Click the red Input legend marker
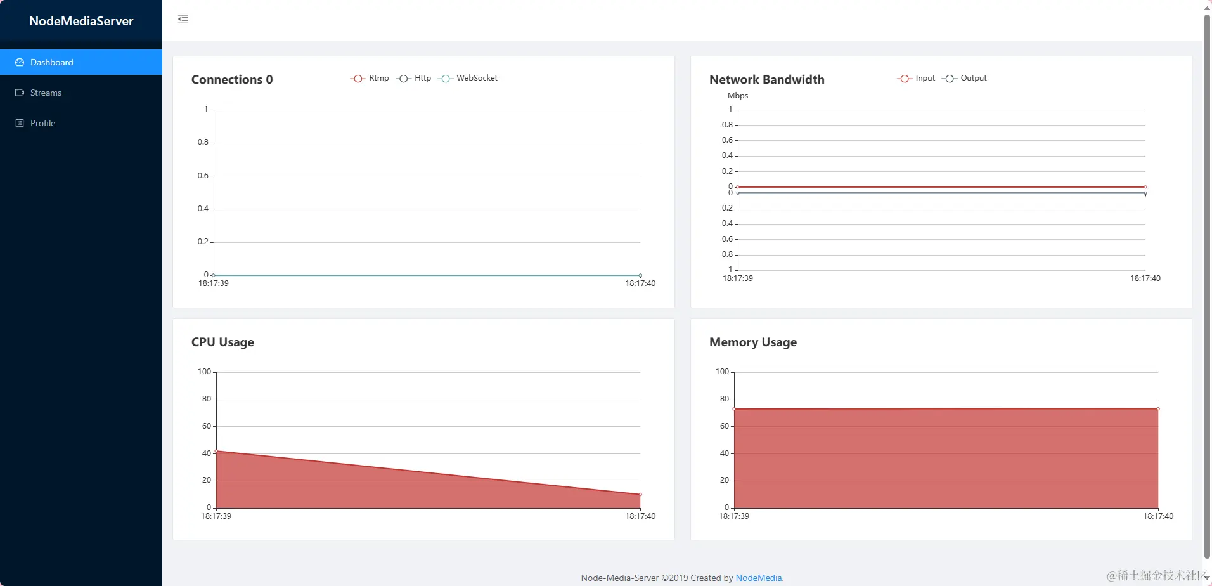This screenshot has height=586, width=1212. click(x=905, y=78)
